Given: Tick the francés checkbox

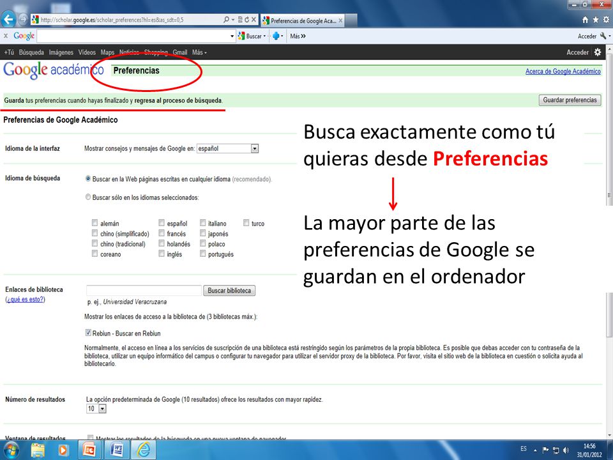Looking at the screenshot, I should pyautogui.click(x=162, y=233).
